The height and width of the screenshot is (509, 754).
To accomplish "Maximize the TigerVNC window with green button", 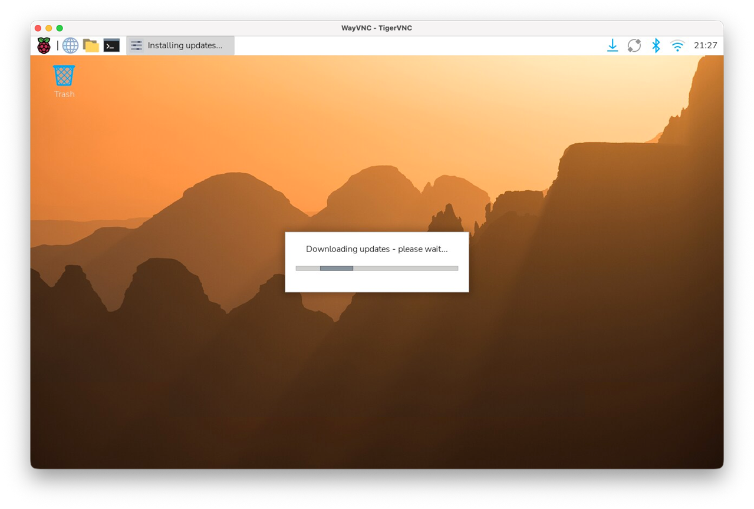I will [60, 28].
